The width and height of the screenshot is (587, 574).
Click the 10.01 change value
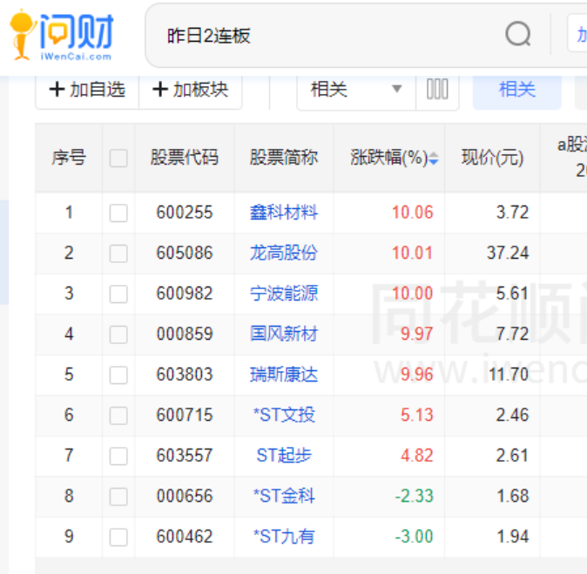(x=412, y=253)
